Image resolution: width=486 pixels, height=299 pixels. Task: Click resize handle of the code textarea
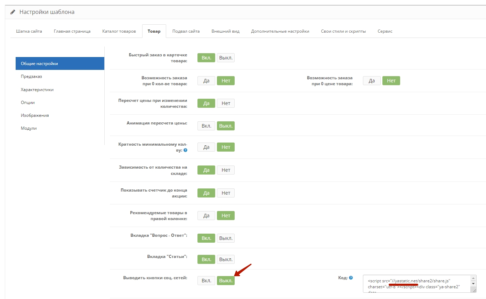click(x=474, y=290)
